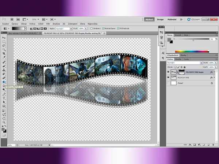Switch to the Kanály tab
Screen dimensions: 219x164
178,59
